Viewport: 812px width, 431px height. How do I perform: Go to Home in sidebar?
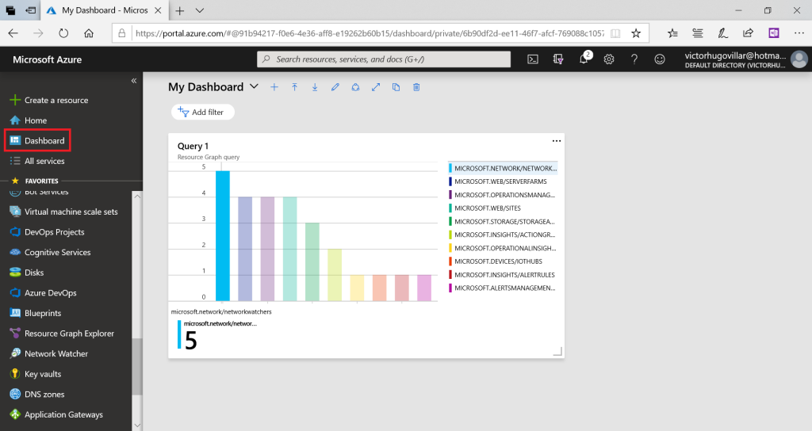point(29,120)
